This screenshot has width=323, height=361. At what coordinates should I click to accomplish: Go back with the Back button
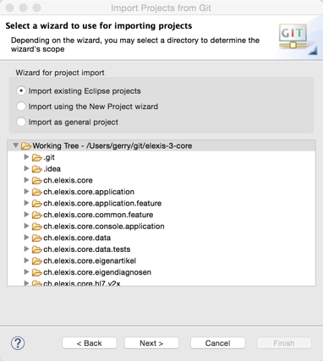(90, 343)
